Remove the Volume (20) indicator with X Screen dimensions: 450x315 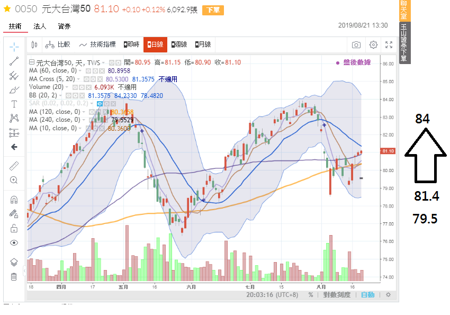[89, 87]
